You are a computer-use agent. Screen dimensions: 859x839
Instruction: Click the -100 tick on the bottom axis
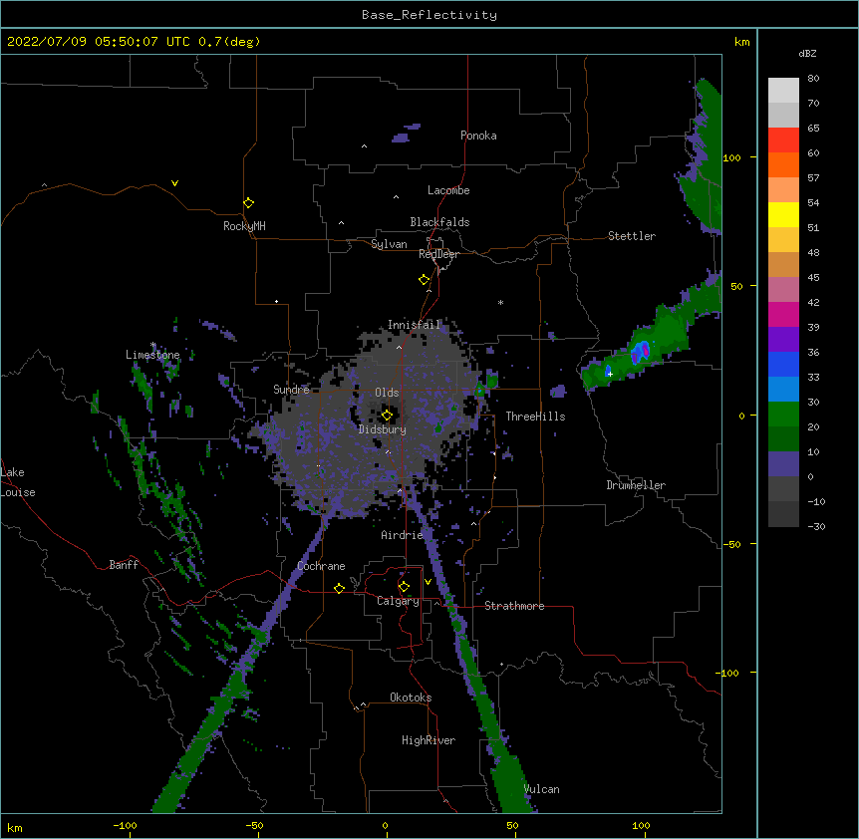pos(125,825)
